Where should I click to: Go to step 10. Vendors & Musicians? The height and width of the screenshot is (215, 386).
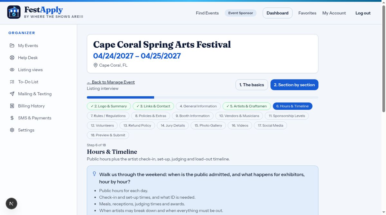[x=239, y=116]
